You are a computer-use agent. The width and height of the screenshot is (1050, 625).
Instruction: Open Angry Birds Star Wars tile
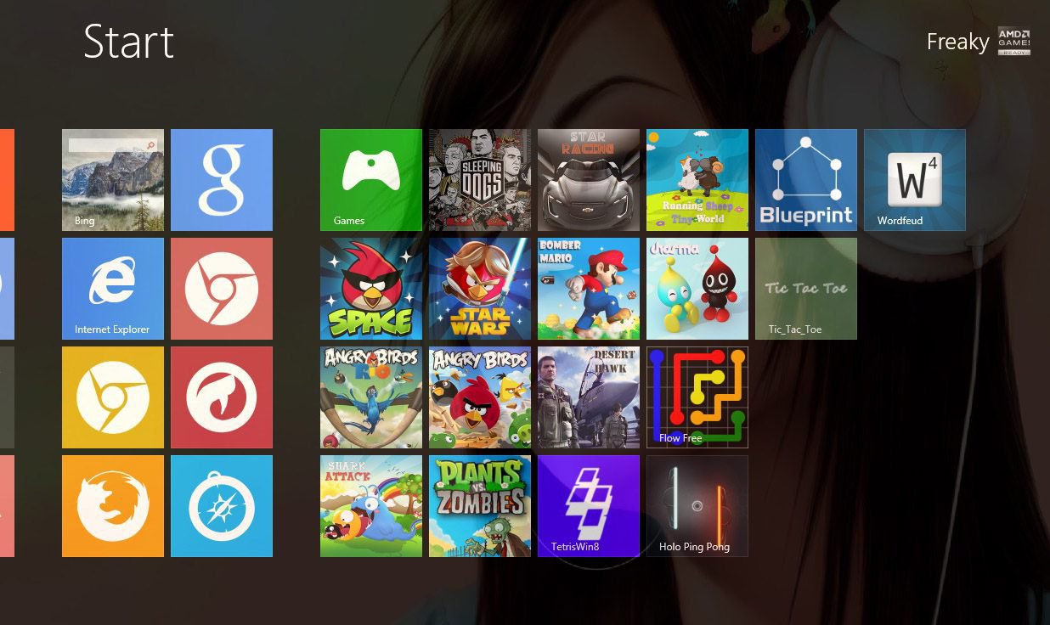pyautogui.click(x=480, y=289)
